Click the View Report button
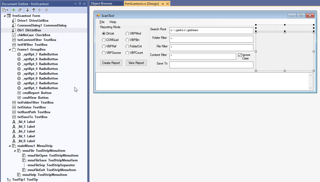The height and width of the screenshot is (182, 320). click(136, 63)
